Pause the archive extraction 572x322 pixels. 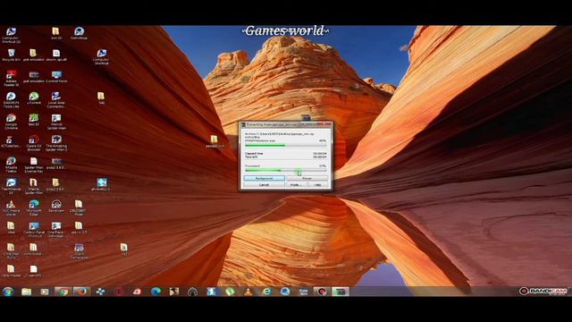[x=307, y=178]
